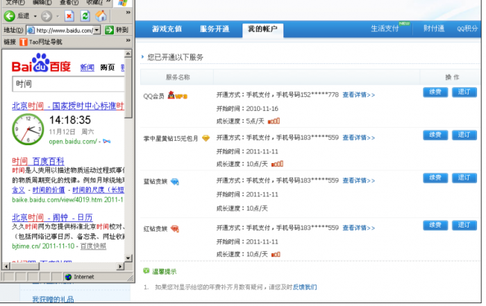Viewport: 486px width, 306px height.
Task: Open 生活支付 in top navigation
Action: coord(385,28)
